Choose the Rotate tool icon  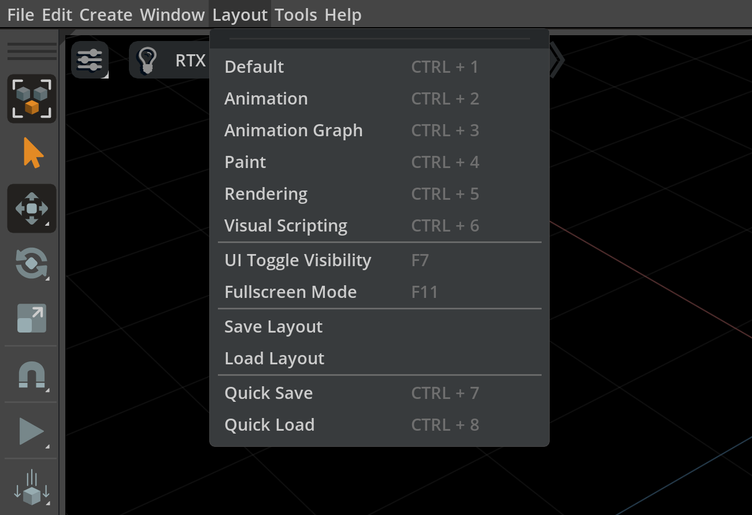click(32, 263)
